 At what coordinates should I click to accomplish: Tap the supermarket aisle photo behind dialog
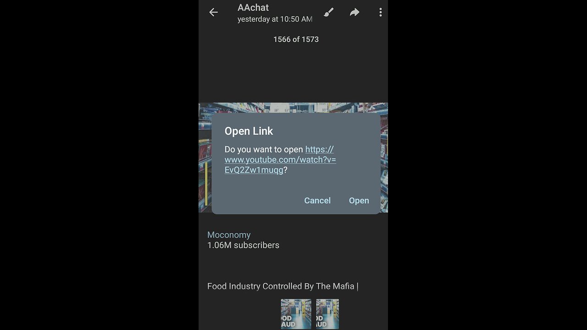pos(205,157)
